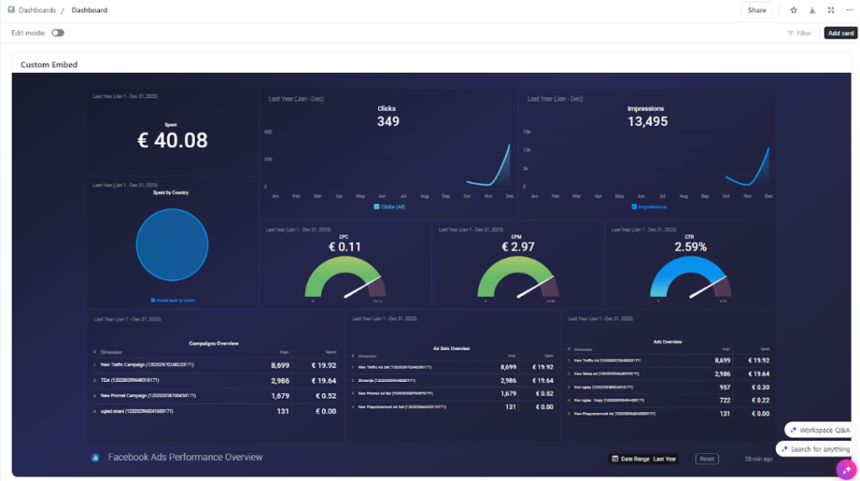Viewport: 860px width, 481px height.
Task: Click the Facebook Ads report logo icon
Action: point(96,457)
